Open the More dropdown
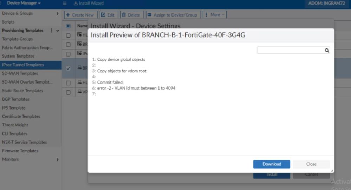This screenshot has width=351, height=190. (x=215, y=15)
